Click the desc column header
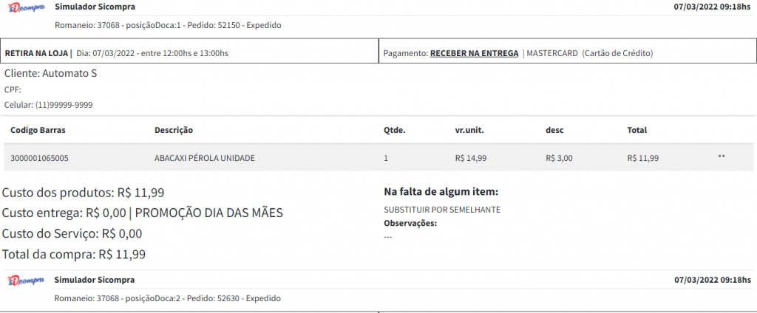Viewport: 757px width, 313px height. pos(554,130)
